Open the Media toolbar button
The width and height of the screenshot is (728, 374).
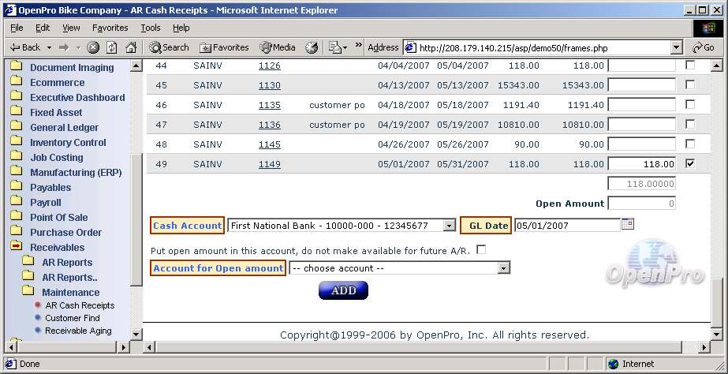pos(277,47)
